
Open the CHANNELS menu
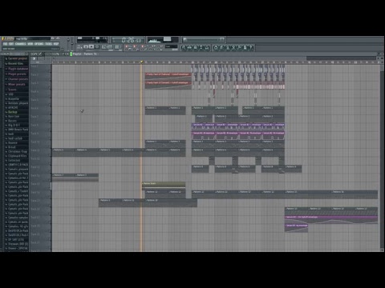click(21, 44)
